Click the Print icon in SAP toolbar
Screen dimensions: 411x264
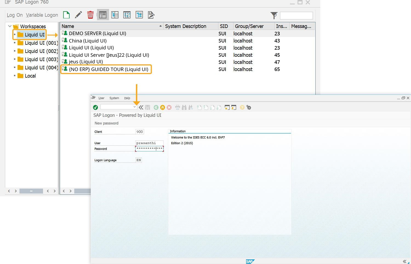[x=178, y=107]
